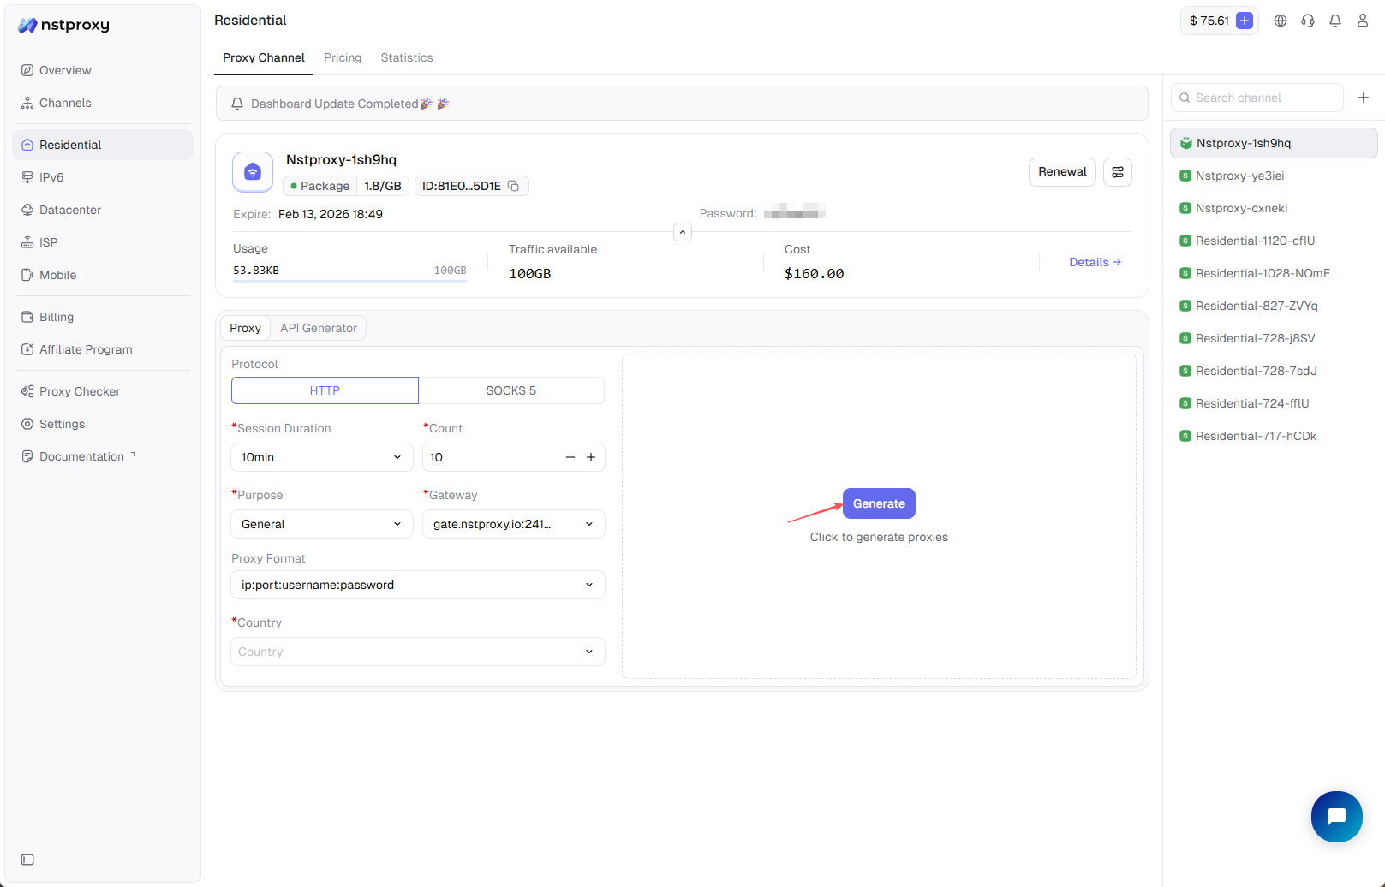The height and width of the screenshot is (887, 1385).
Task: Open the usage Details link
Action: point(1095,262)
